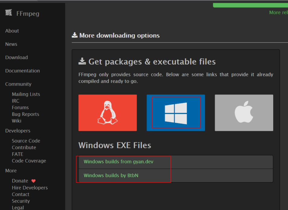Visit the Mailing Lists page
Viewport: 288px width, 210px height.
26,94
